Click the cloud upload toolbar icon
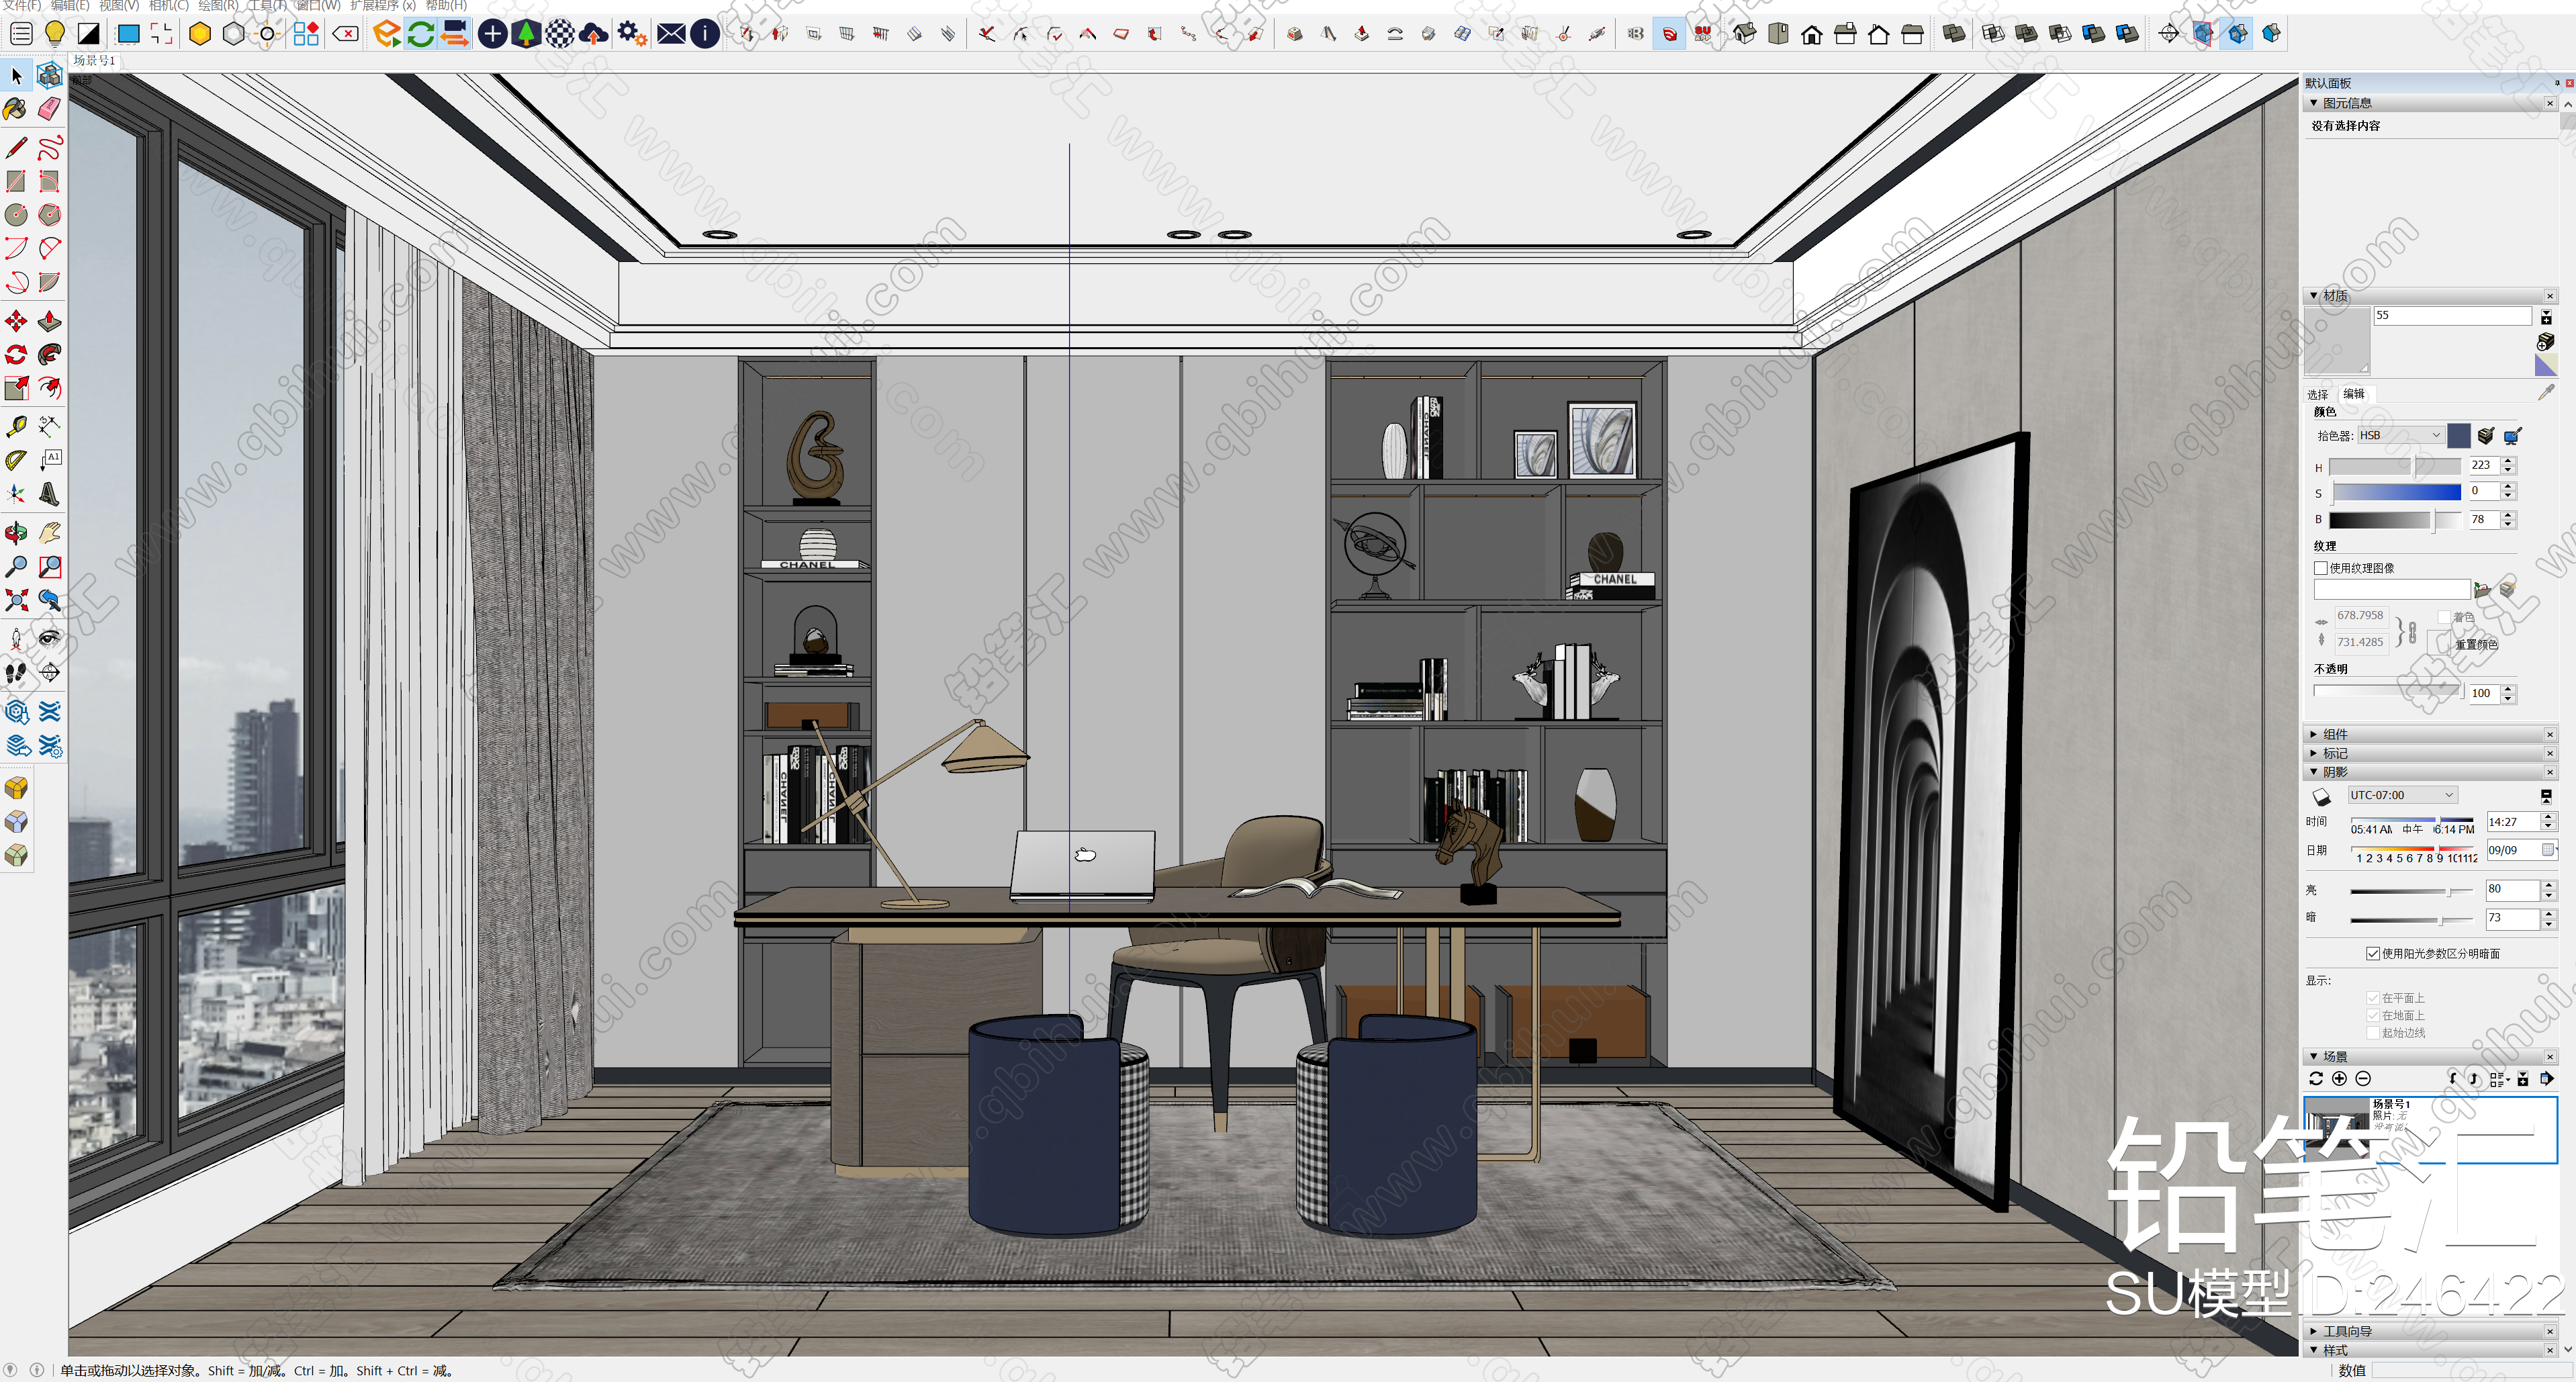The image size is (2576, 1382). pos(594,34)
